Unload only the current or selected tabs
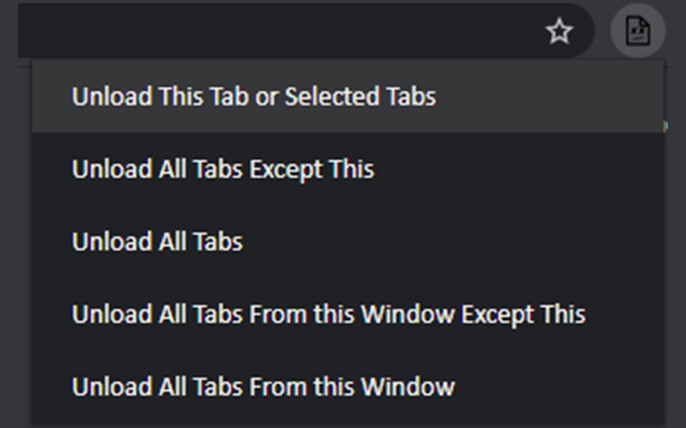This screenshot has width=686, height=428. coord(253,97)
